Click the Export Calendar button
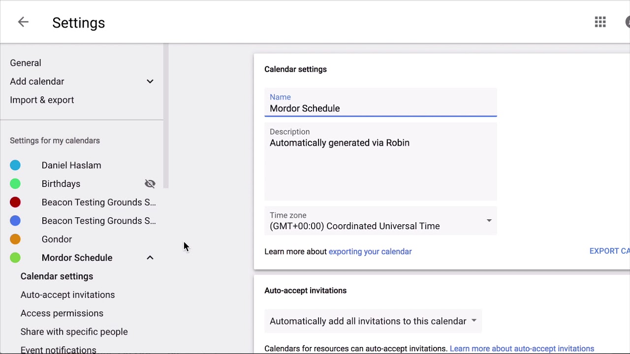630x354 pixels. pyautogui.click(x=609, y=251)
